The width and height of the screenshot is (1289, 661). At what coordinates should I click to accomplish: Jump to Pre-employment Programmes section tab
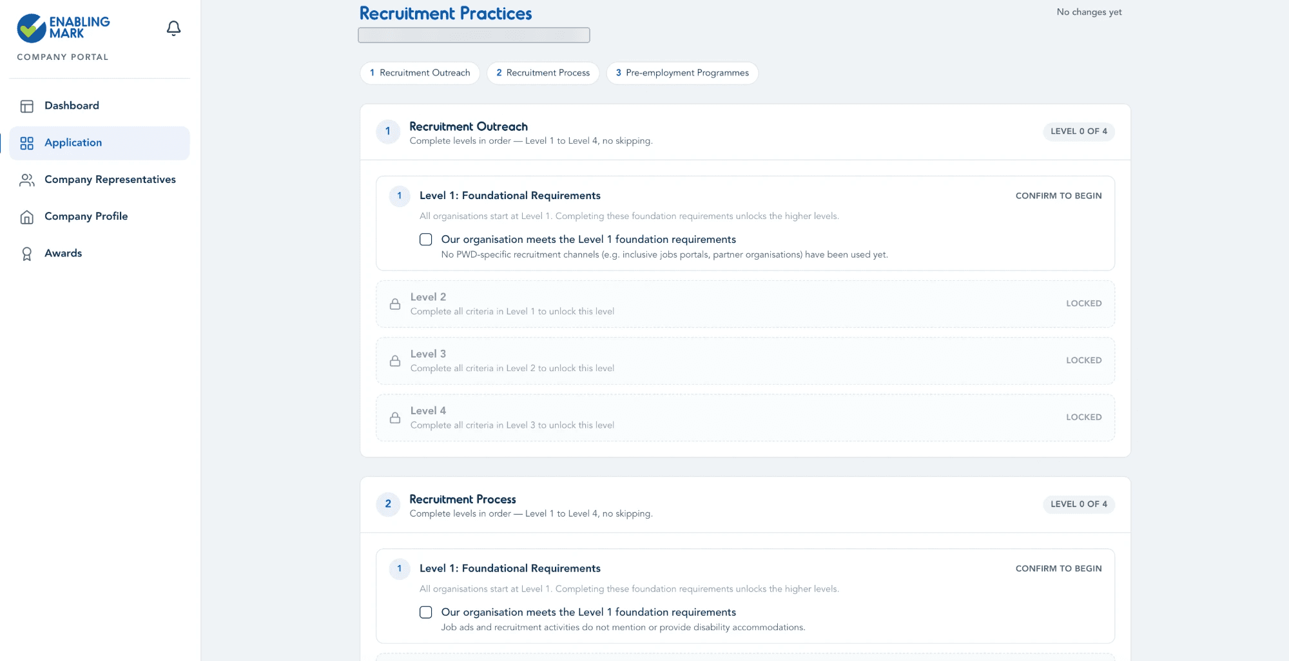pyautogui.click(x=682, y=73)
